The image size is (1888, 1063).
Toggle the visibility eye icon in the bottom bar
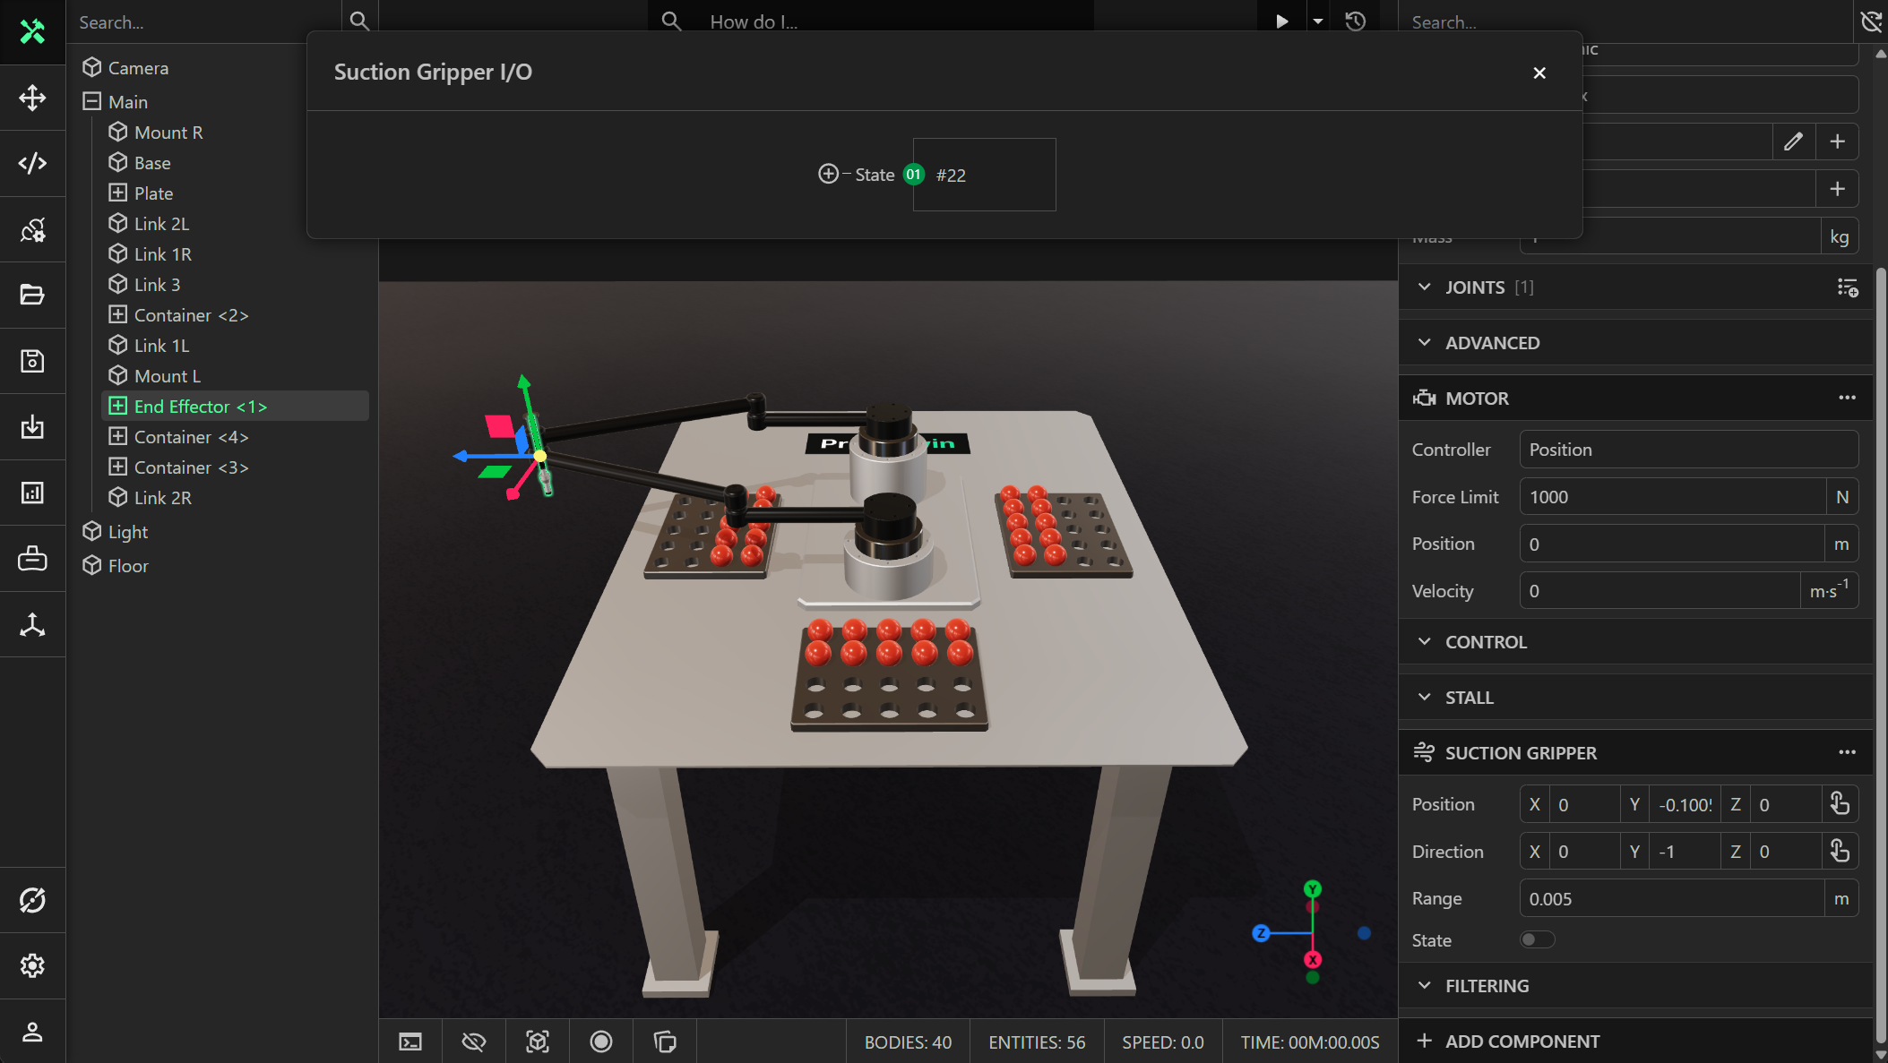click(474, 1042)
